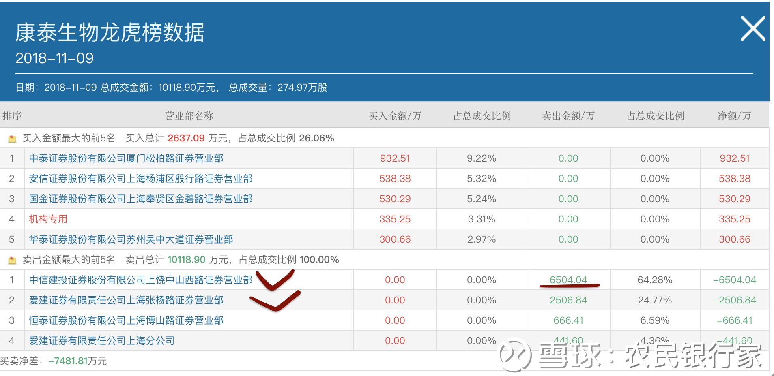774x376 pixels.
Task: Click the buy total 2637.09 value
Action: click(x=186, y=138)
